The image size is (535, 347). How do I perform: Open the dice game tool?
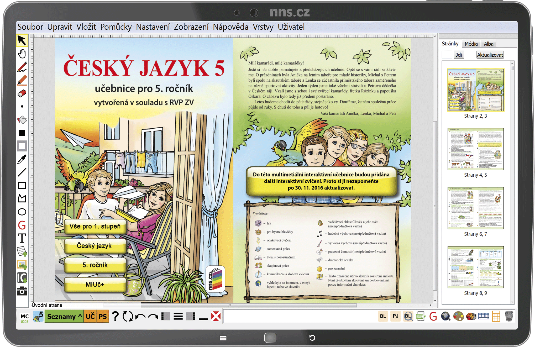tap(471, 316)
